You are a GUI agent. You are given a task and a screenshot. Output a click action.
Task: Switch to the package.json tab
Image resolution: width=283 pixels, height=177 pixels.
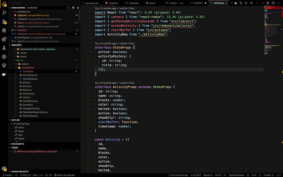coord(92,3)
